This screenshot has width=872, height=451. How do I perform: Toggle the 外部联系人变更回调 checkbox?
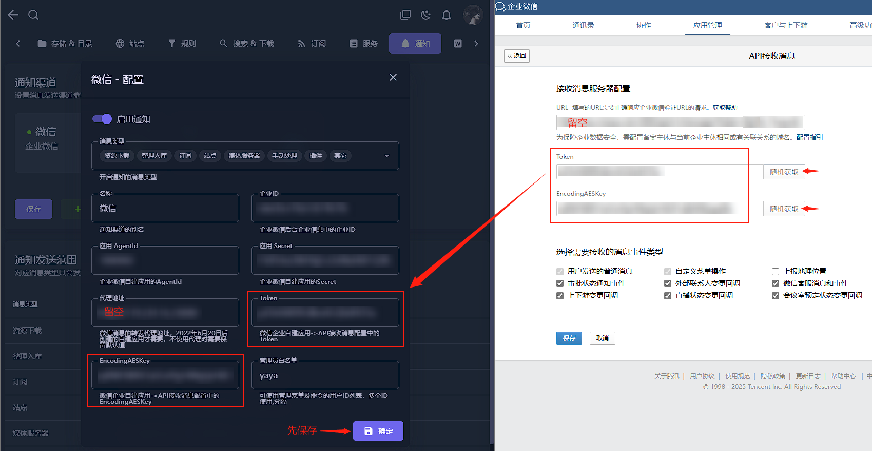pyautogui.click(x=668, y=283)
